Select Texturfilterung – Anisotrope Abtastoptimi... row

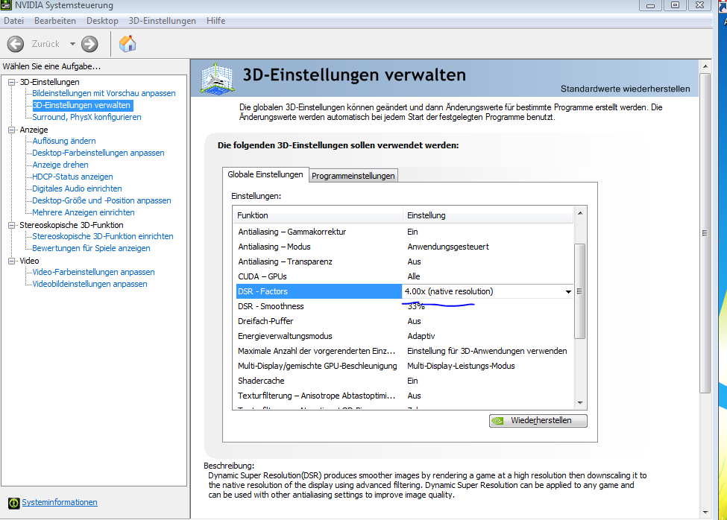(404, 396)
